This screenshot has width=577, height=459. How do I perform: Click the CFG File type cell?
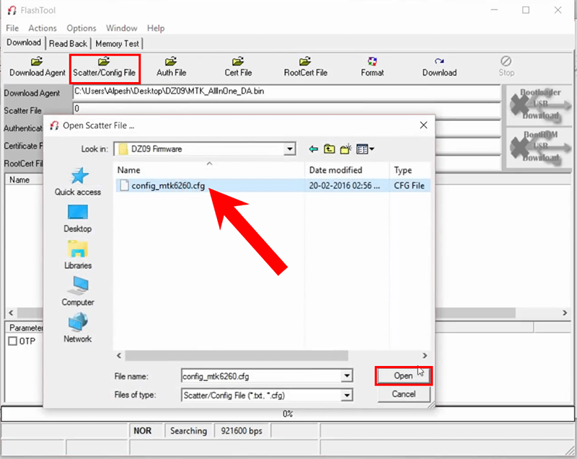click(x=409, y=186)
